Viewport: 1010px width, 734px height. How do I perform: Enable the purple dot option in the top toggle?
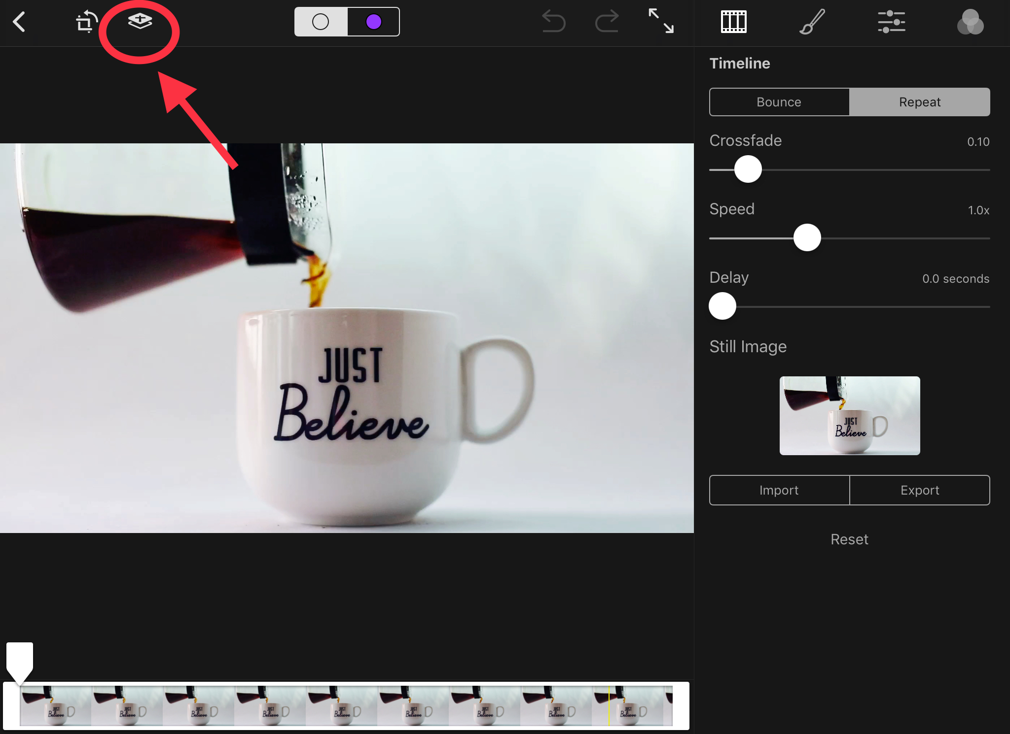point(373,22)
